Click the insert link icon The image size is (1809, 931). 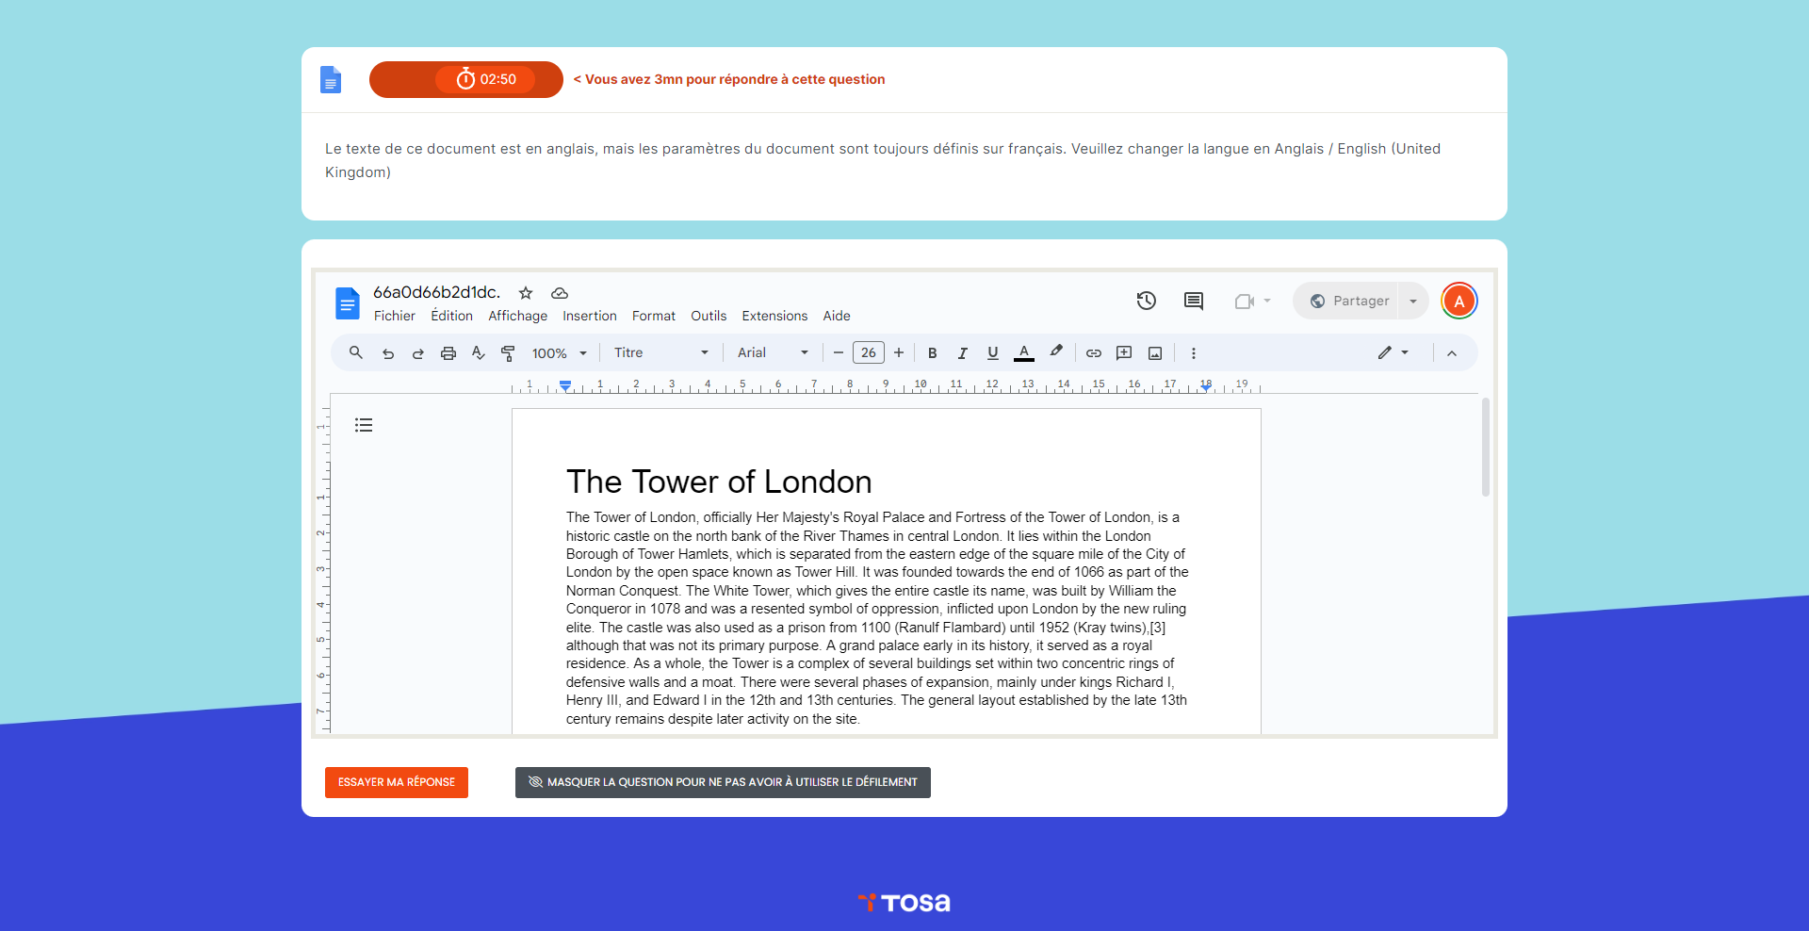coord(1093,353)
